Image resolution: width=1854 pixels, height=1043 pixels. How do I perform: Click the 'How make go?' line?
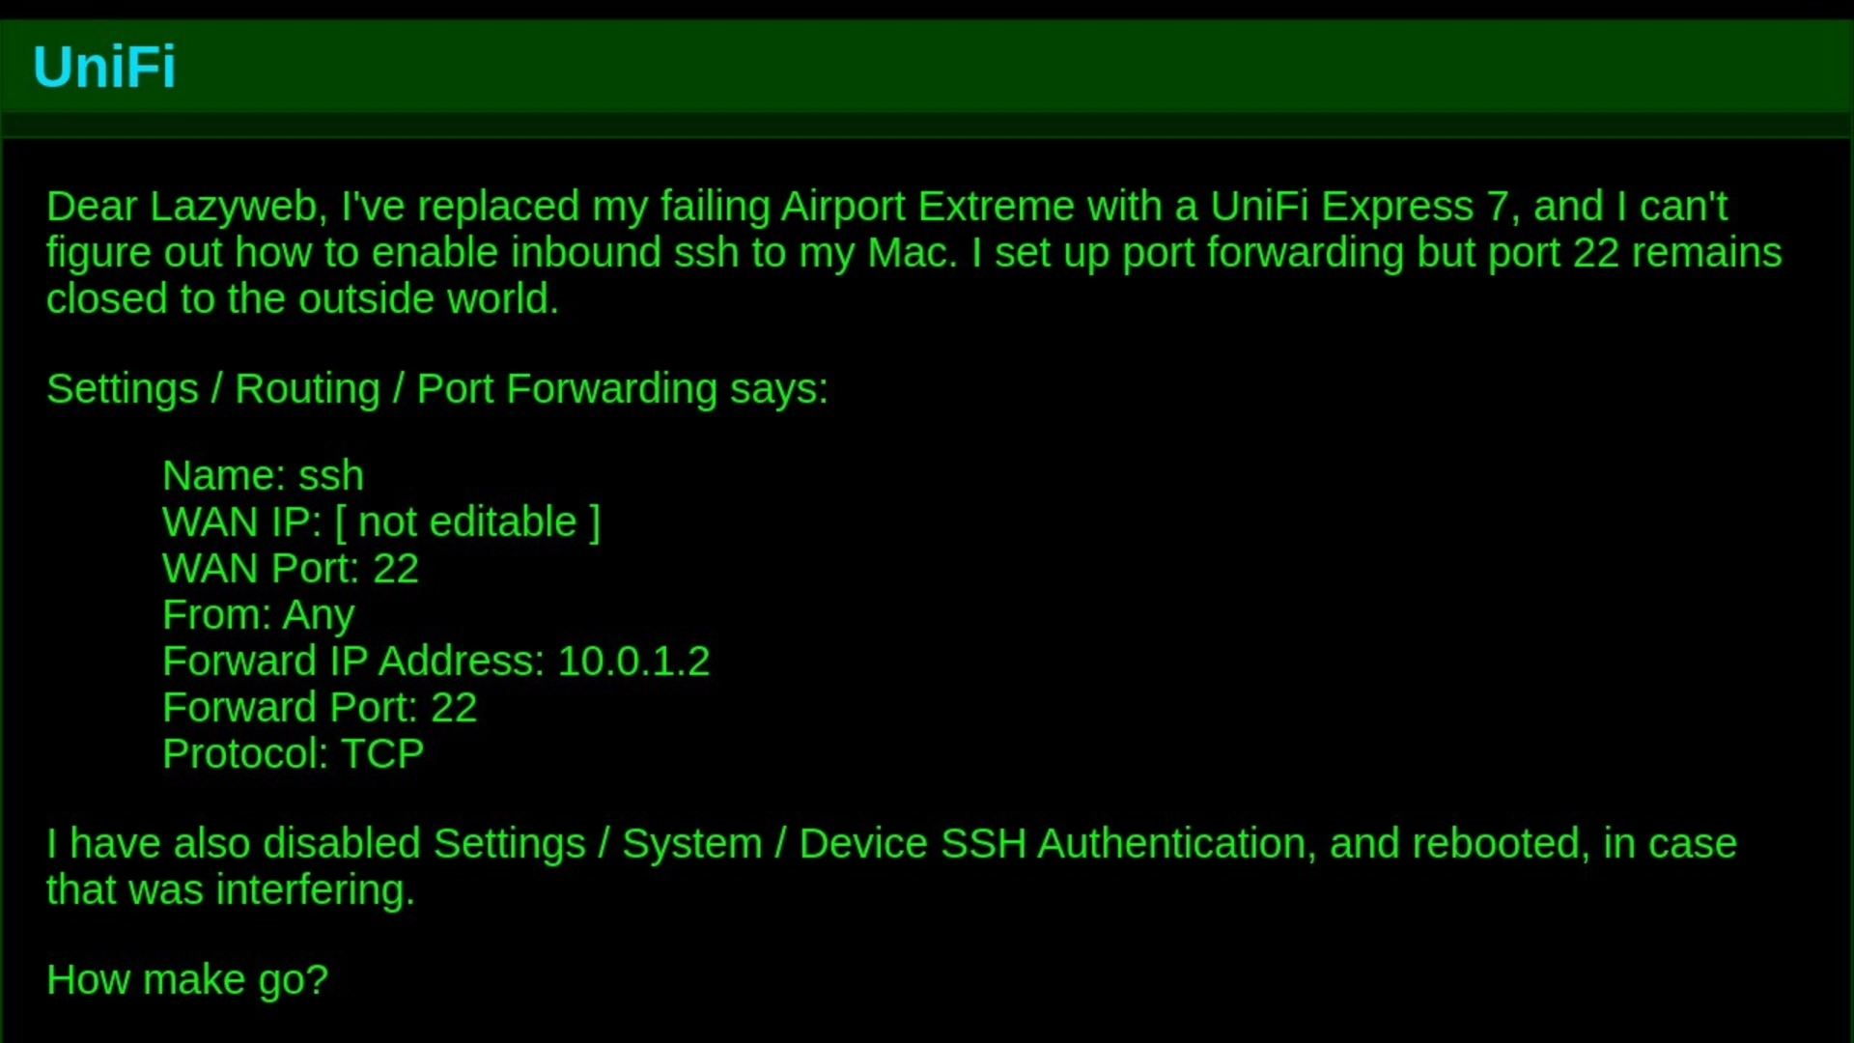187,980
